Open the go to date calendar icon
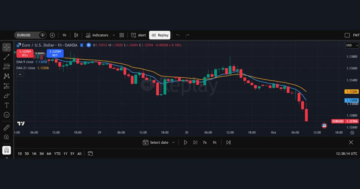The height and width of the screenshot is (189, 360). [x=90, y=154]
